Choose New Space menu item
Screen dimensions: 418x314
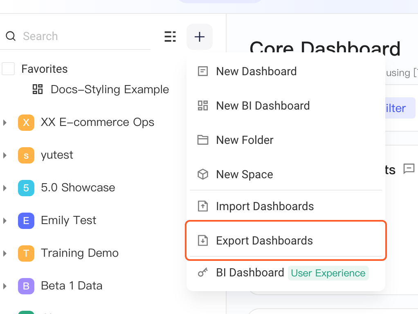coord(286,174)
